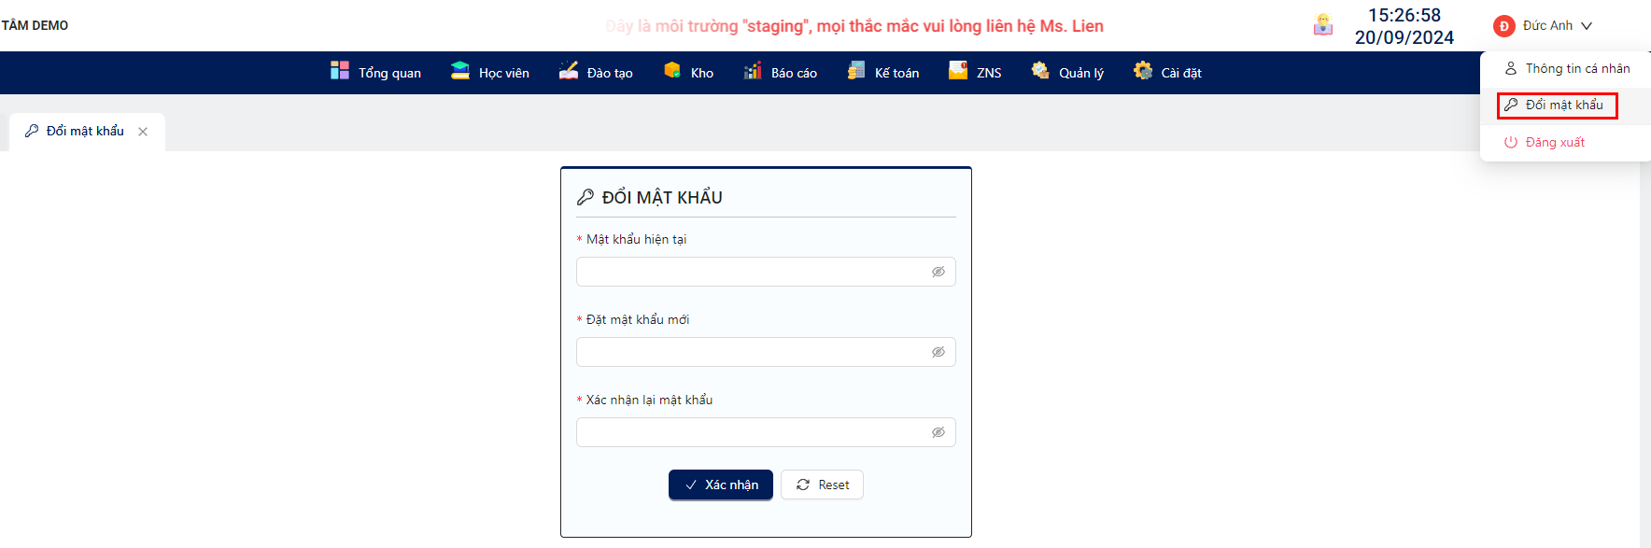The height and width of the screenshot is (548, 1651).
Task: Click the 20/09/2024 date text
Action: 1404,37
